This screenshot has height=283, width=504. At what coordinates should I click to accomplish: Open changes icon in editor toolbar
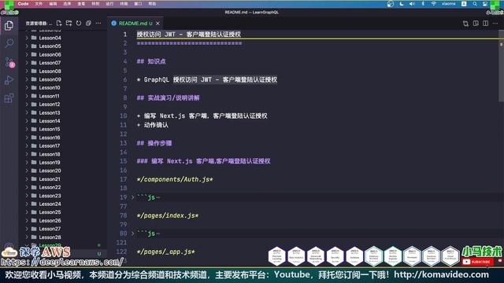465,23
